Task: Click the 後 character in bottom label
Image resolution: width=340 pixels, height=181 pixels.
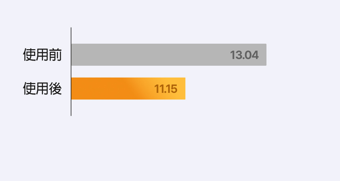Action: click(x=55, y=89)
